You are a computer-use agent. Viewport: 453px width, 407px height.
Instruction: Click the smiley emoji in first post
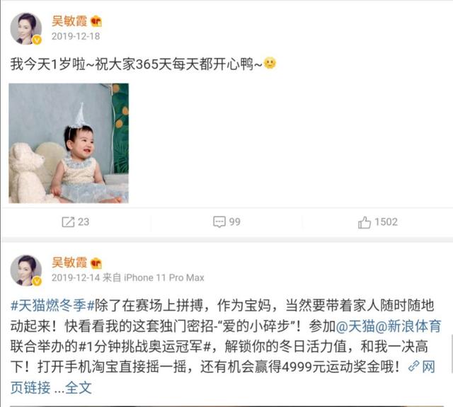pyautogui.click(x=270, y=63)
